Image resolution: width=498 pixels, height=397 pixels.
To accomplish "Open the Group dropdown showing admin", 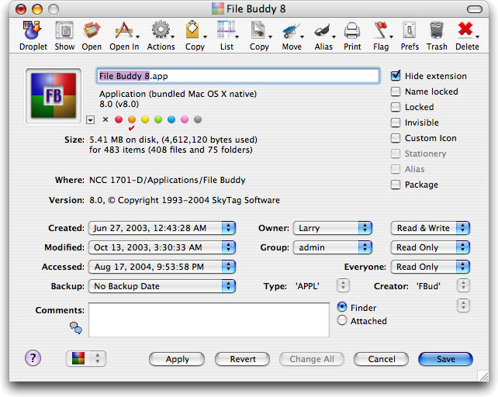I will 333,247.
